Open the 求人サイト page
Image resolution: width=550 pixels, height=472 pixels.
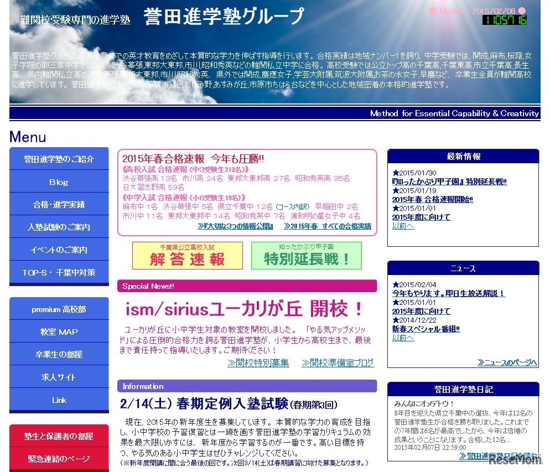pyautogui.click(x=59, y=377)
